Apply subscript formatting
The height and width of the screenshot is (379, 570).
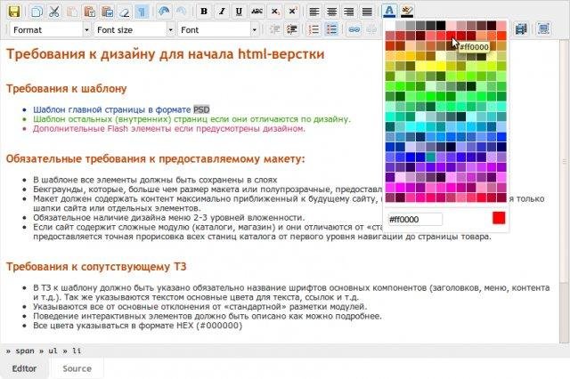click(274, 12)
